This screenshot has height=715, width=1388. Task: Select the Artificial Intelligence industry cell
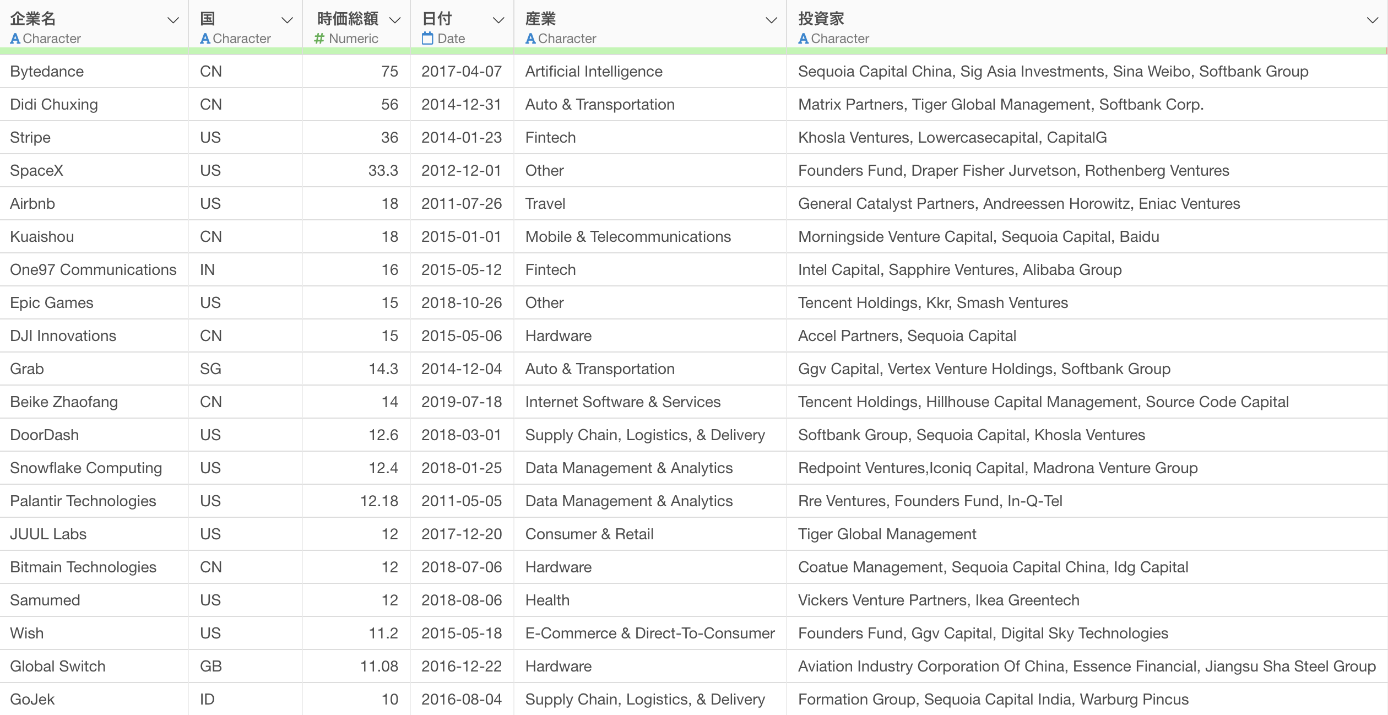coord(650,72)
